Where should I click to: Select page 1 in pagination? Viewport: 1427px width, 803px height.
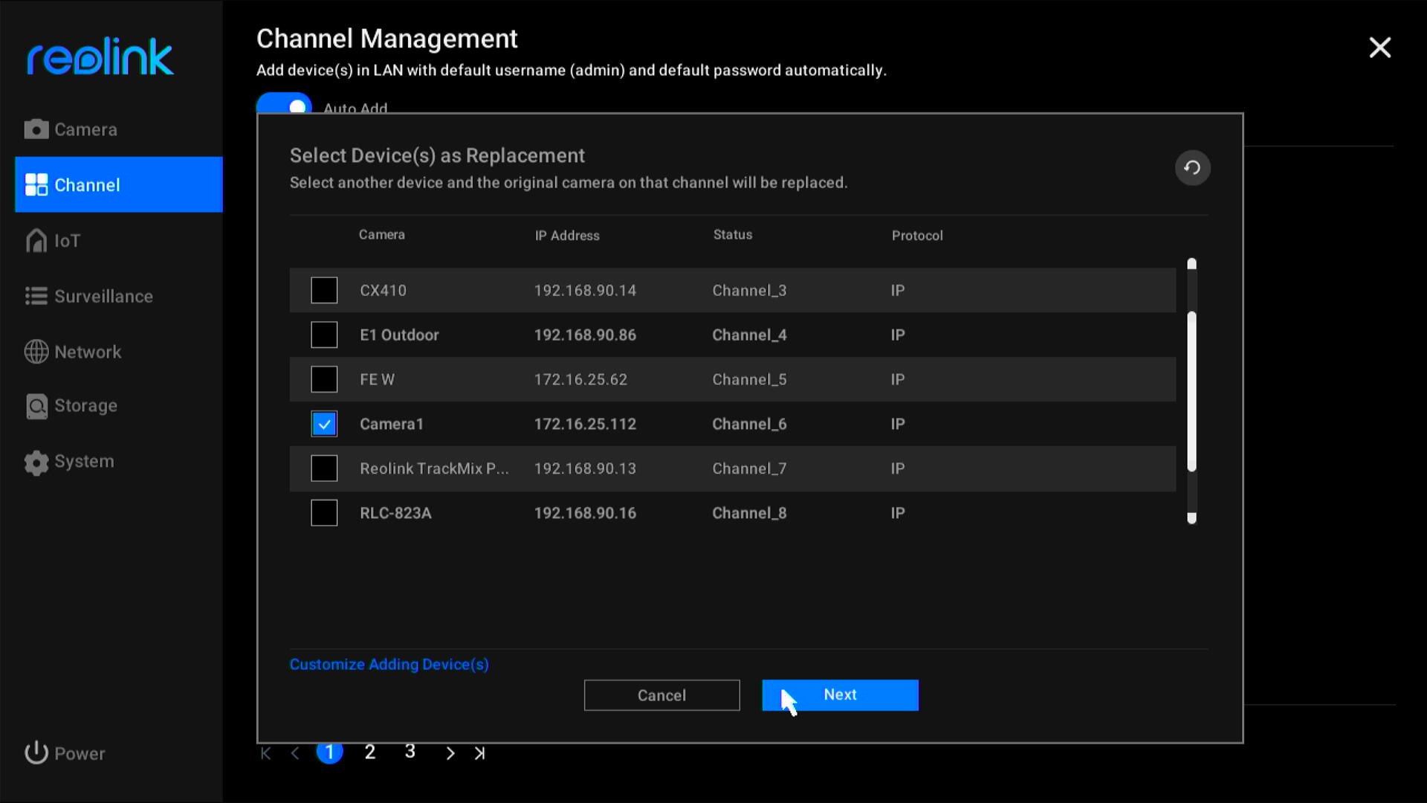[329, 752]
